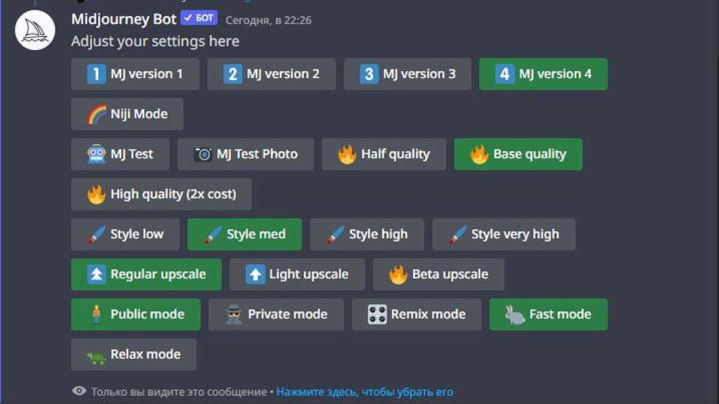The width and height of the screenshot is (719, 404).
Task: Click the number 1 icon on MJ version 1
Action: pyautogui.click(x=96, y=74)
